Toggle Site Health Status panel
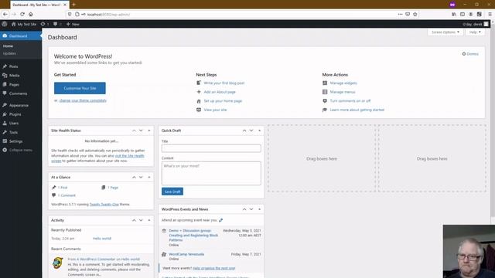 click(149, 131)
